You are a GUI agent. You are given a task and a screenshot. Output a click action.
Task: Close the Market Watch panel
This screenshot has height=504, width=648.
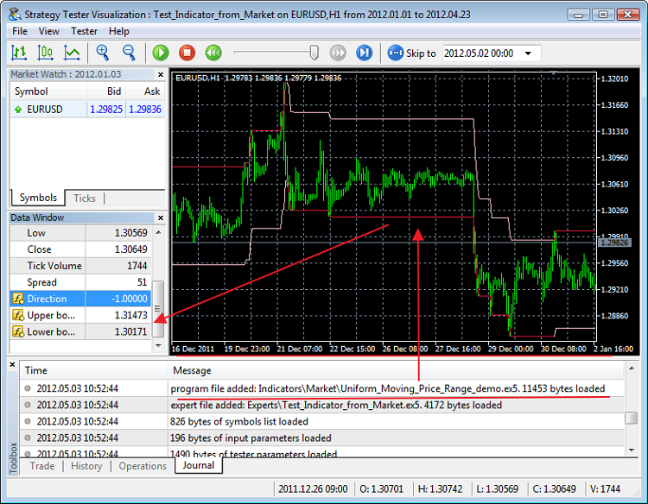(161, 75)
